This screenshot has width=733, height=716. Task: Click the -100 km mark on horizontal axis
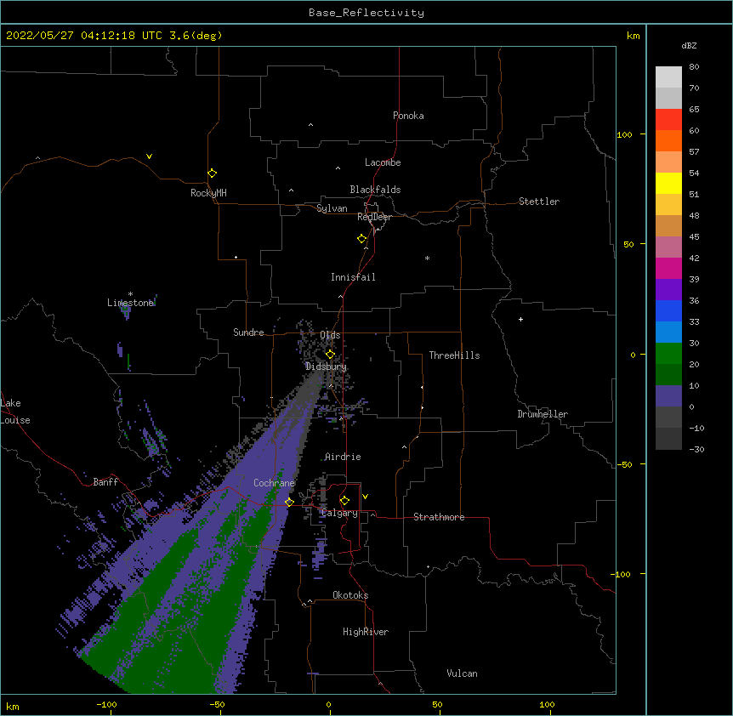click(106, 704)
